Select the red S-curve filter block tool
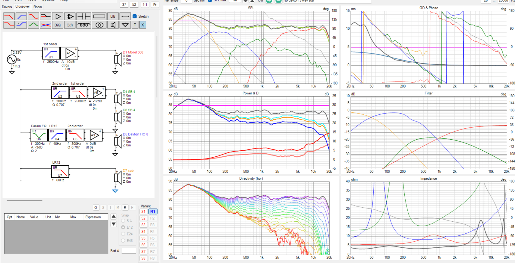Viewport: 515px width, 263px height. click(x=33, y=17)
